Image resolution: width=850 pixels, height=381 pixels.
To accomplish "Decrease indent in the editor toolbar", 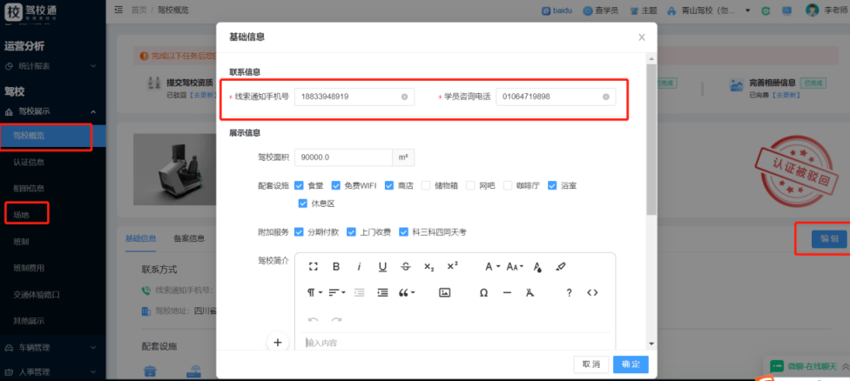I will (x=360, y=292).
